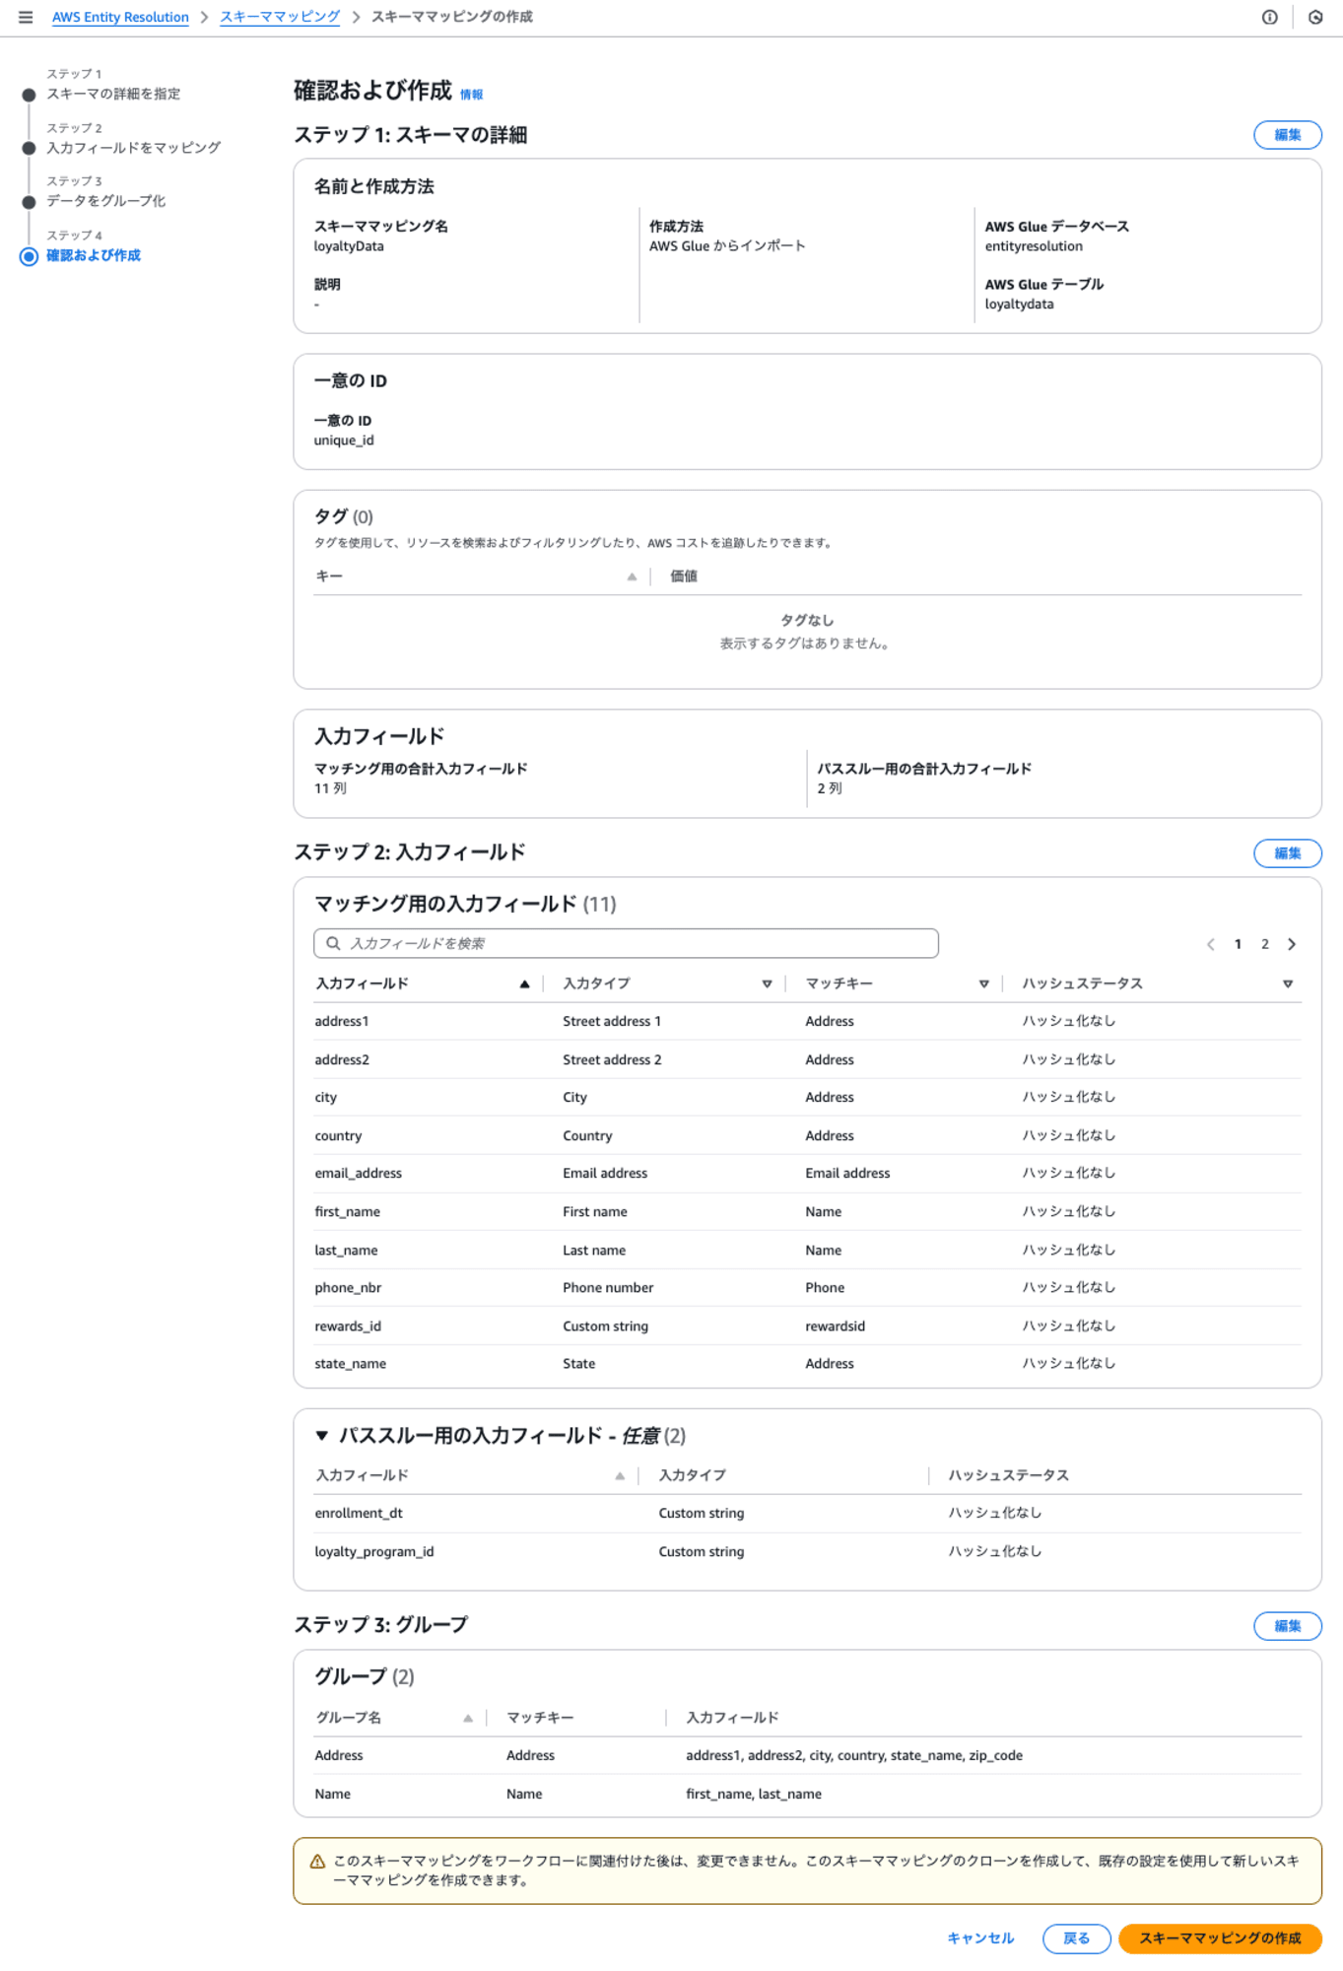Click the unique_id value

[x=344, y=441]
